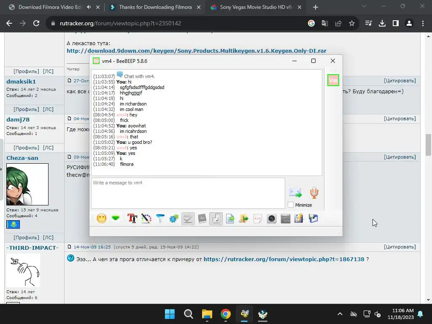
Task: Select the Sony Vegas Movie Studio tab
Action: (x=256, y=7)
